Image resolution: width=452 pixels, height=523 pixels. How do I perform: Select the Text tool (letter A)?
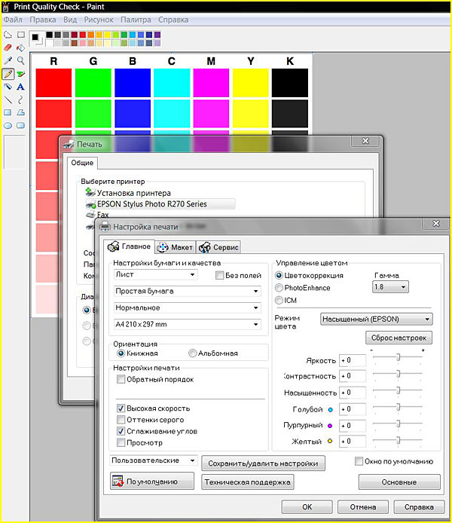tap(21, 87)
